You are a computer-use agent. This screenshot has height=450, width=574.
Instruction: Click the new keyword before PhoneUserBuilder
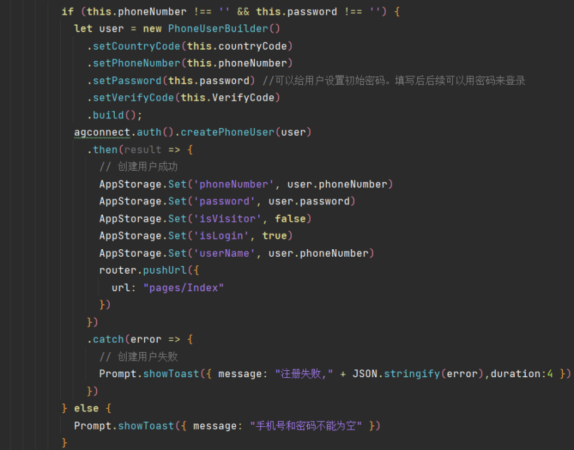(x=152, y=29)
